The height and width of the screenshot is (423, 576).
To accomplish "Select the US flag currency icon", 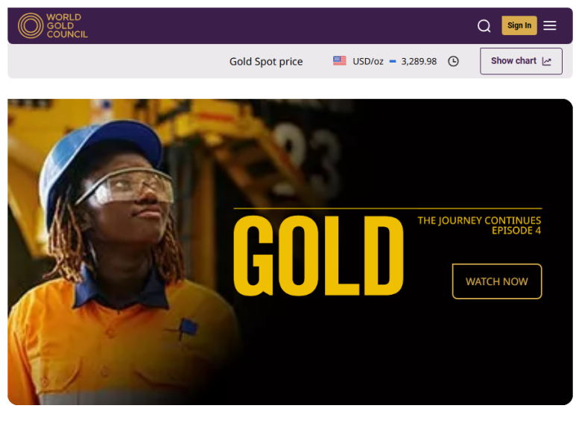I will click(x=340, y=60).
